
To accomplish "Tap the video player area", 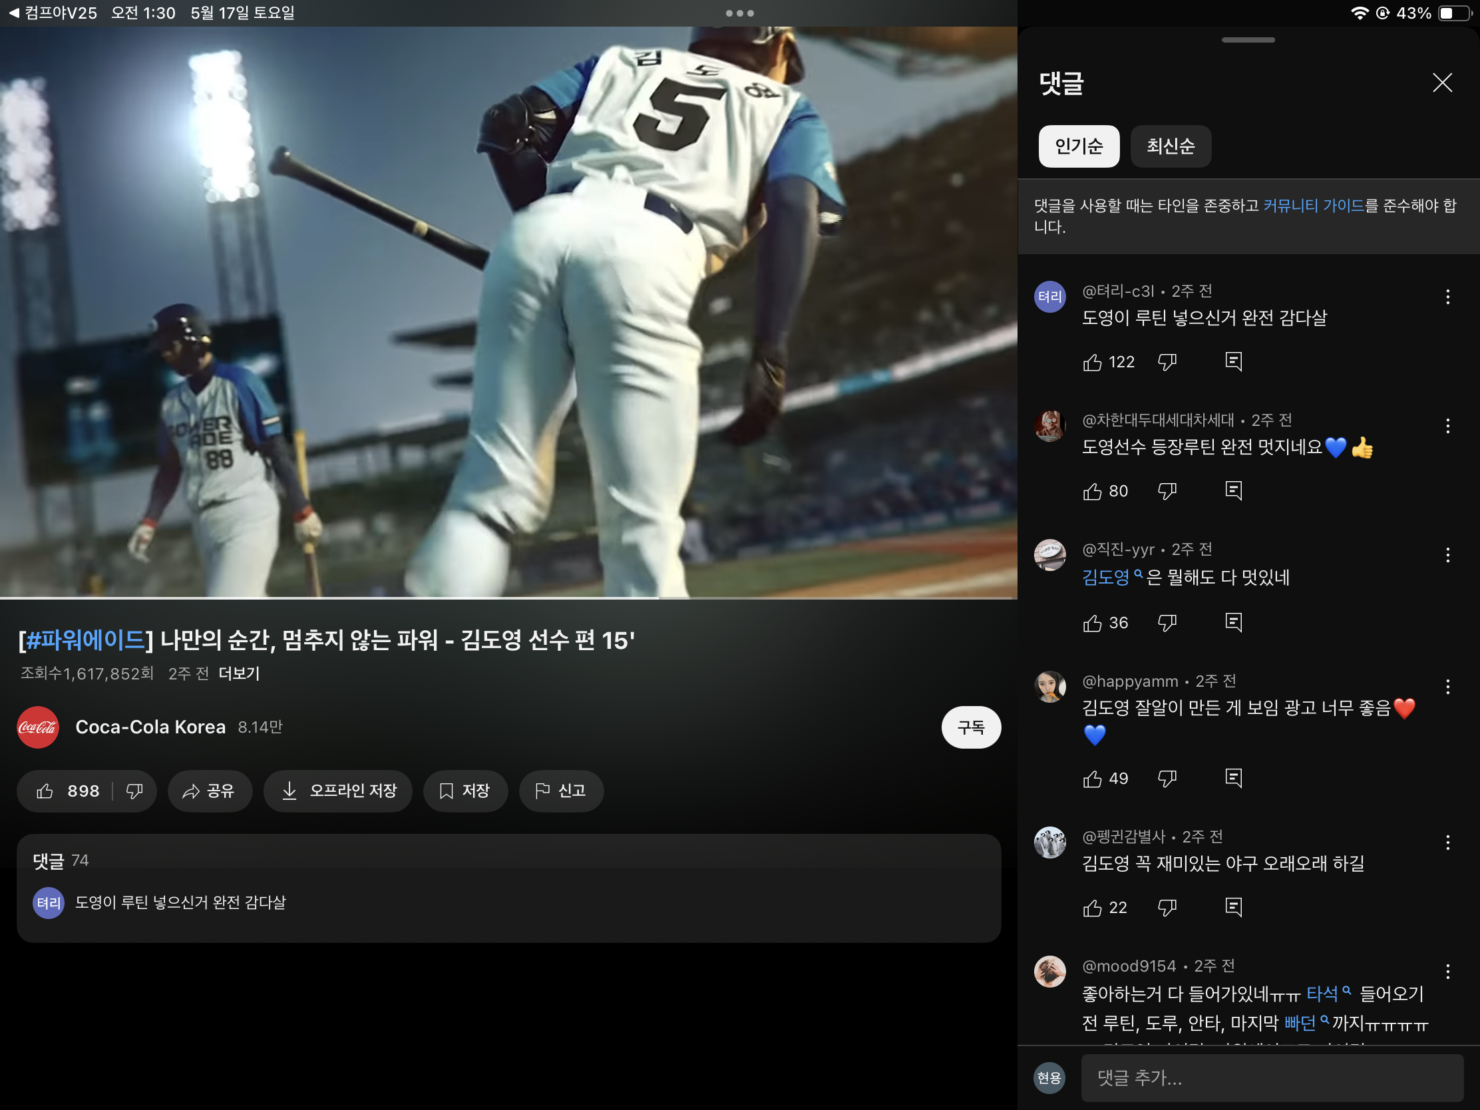I will click(x=508, y=311).
